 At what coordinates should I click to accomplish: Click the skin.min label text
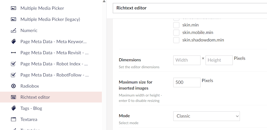coord(190,25)
